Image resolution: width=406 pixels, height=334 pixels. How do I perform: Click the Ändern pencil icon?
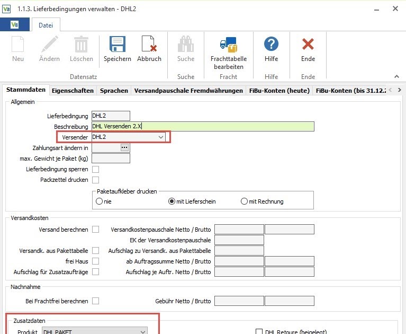tap(49, 44)
